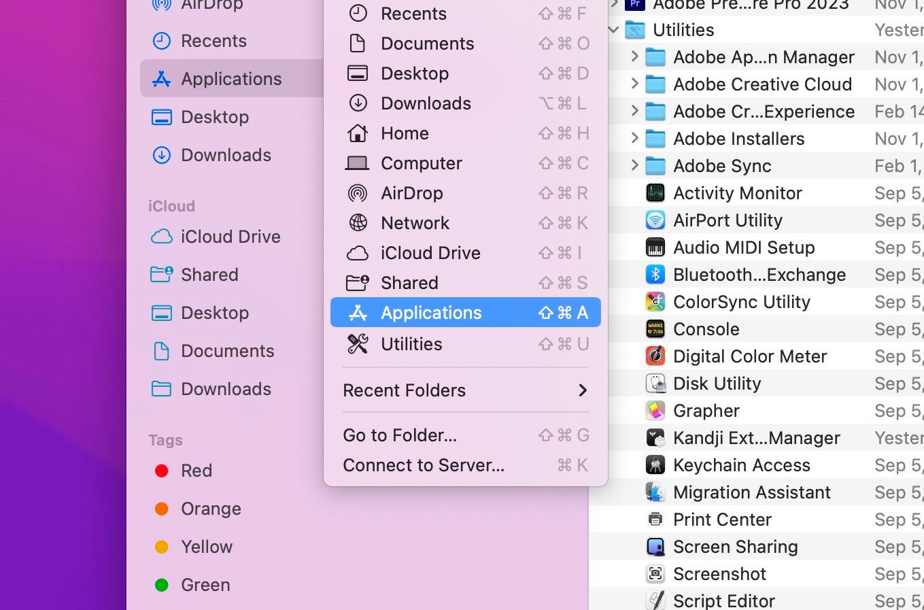Open the Recent Folders submenu

pos(465,390)
